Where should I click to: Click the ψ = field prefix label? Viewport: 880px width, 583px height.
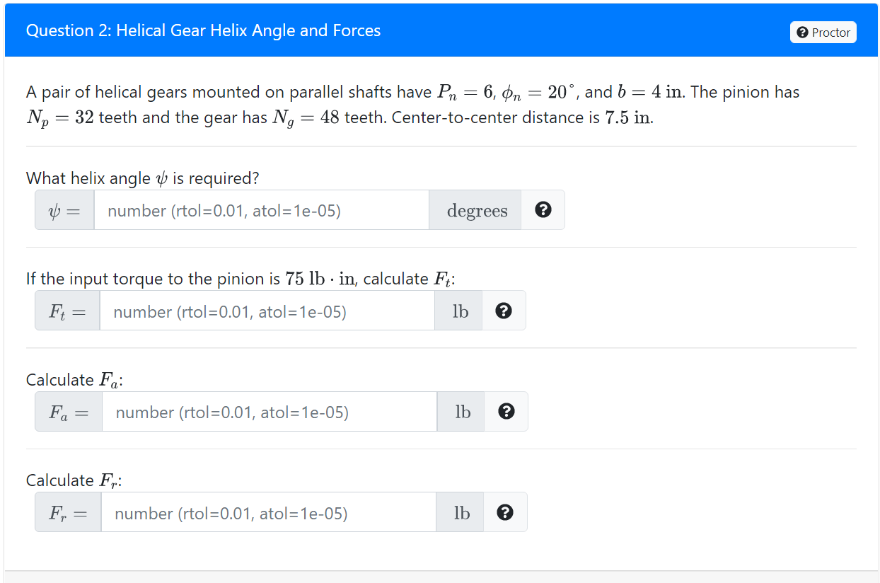pyautogui.click(x=64, y=209)
